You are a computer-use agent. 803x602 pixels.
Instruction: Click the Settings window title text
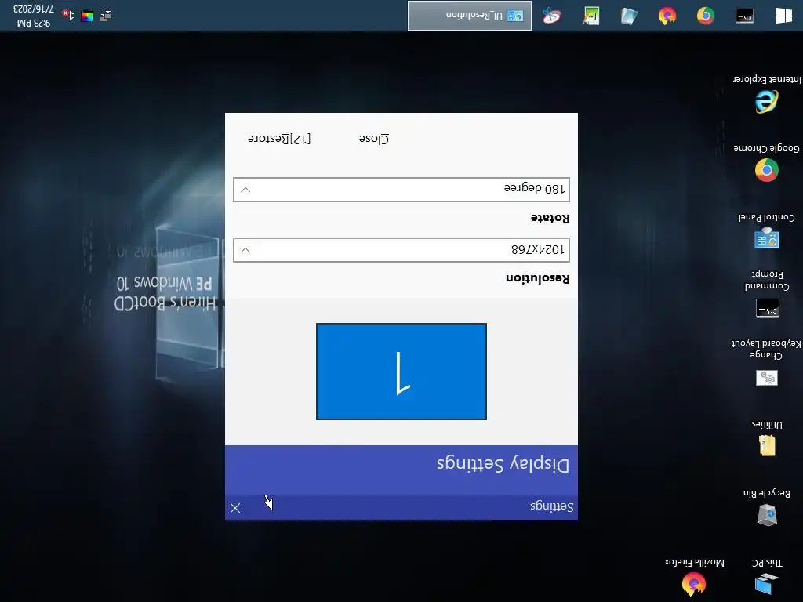coord(551,506)
